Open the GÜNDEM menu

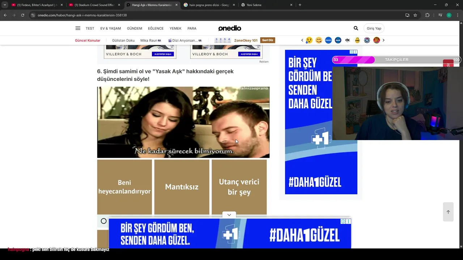pos(135,28)
